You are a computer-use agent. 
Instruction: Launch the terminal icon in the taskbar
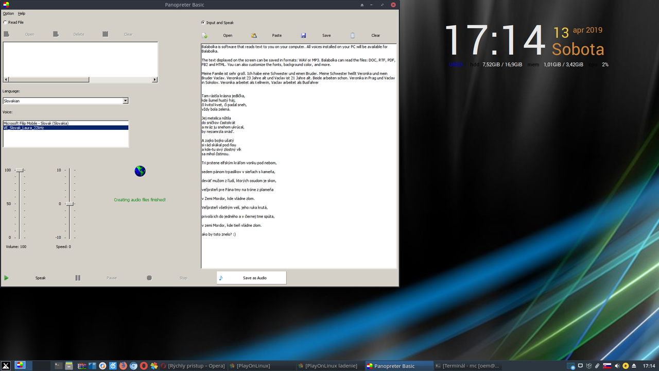coord(59,366)
